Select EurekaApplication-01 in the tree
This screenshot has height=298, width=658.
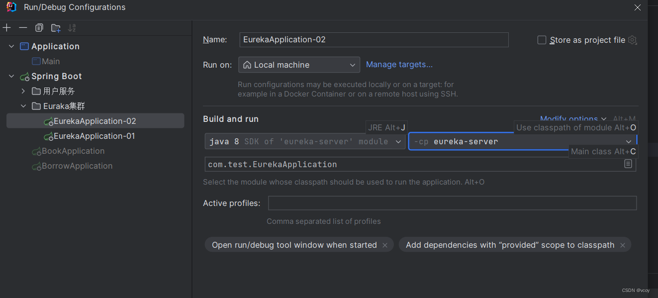click(95, 136)
